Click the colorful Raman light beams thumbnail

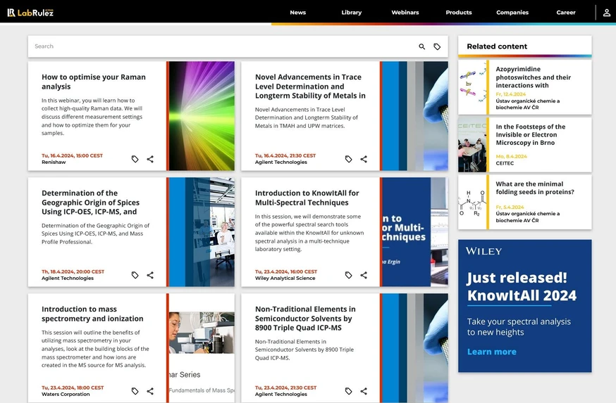pos(202,115)
